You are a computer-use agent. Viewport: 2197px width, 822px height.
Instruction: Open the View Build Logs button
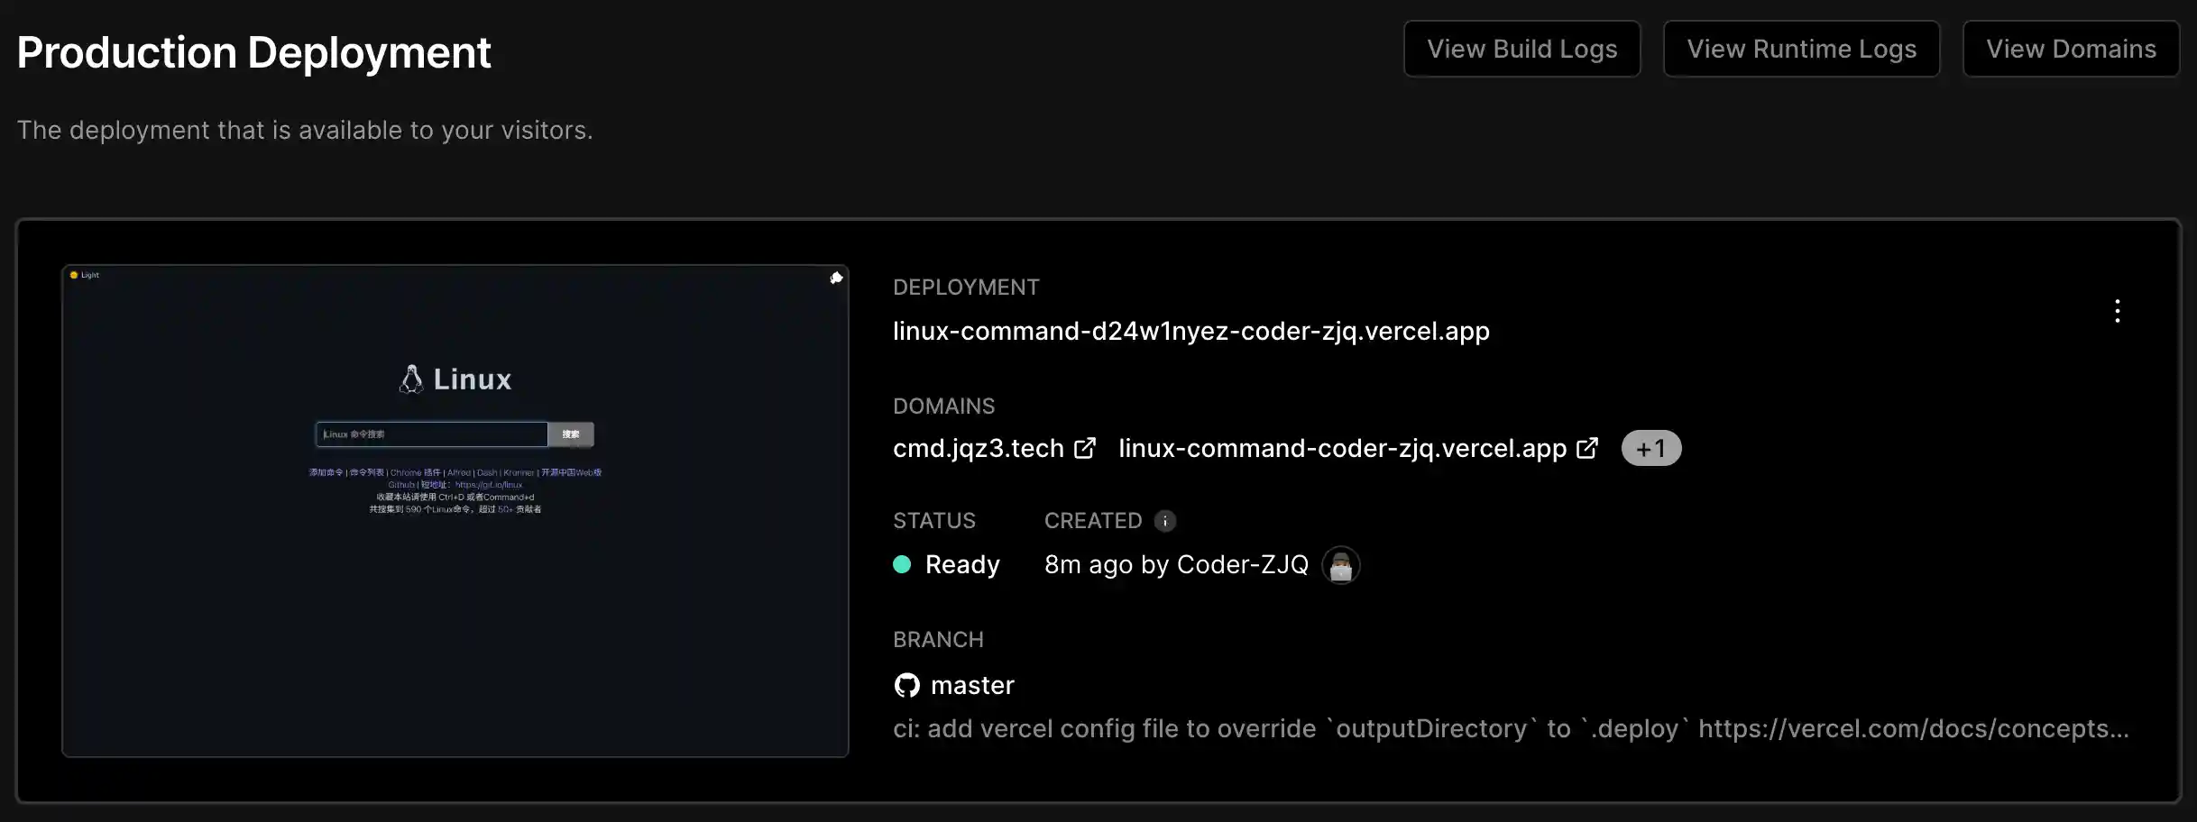[1521, 49]
